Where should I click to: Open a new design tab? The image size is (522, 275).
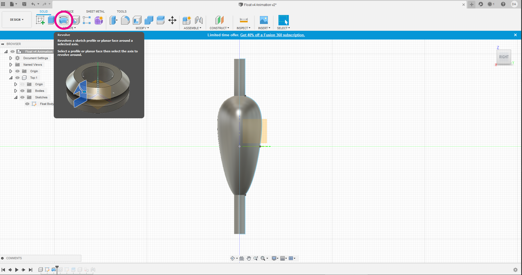(472, 4)
